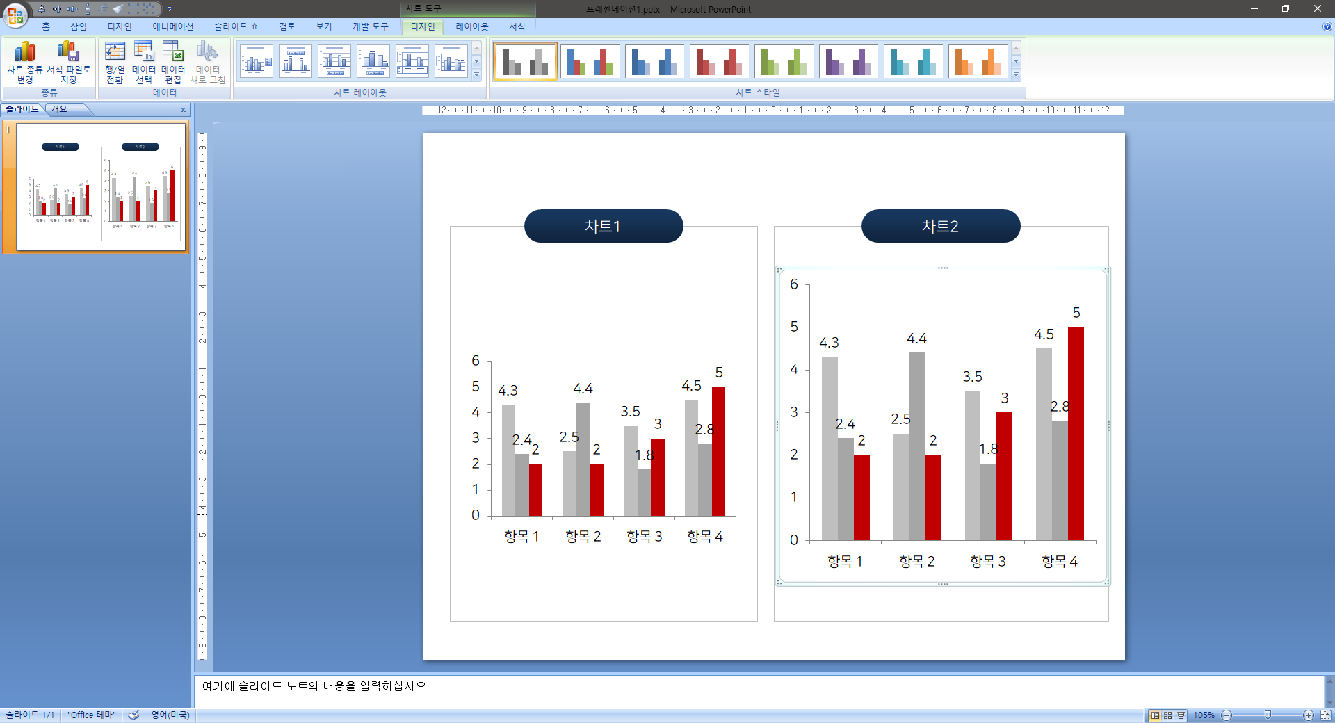
Task: Switch Row/Column (행/열 전환) in data group
Action: (115, 62)
